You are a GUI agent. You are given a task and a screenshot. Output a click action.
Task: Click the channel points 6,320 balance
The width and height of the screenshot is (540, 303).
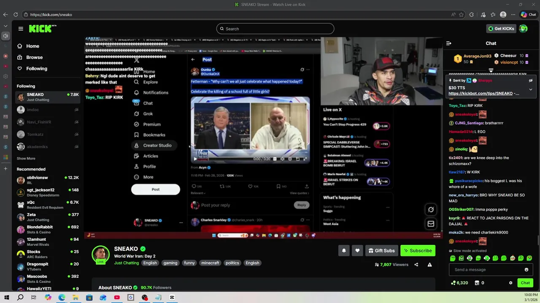coord(459,283)
